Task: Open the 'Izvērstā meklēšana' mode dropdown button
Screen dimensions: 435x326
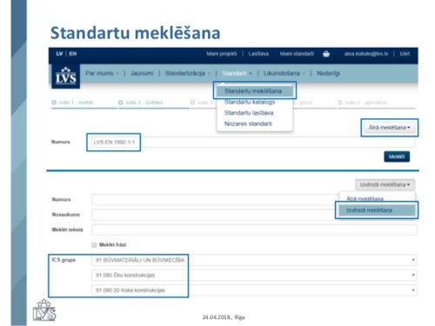Action: [385, 184]
